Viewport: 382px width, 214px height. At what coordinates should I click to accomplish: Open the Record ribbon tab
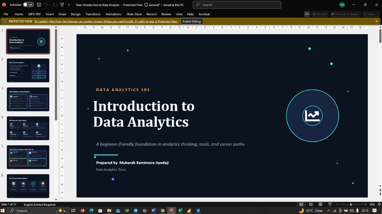pos(152,14)
